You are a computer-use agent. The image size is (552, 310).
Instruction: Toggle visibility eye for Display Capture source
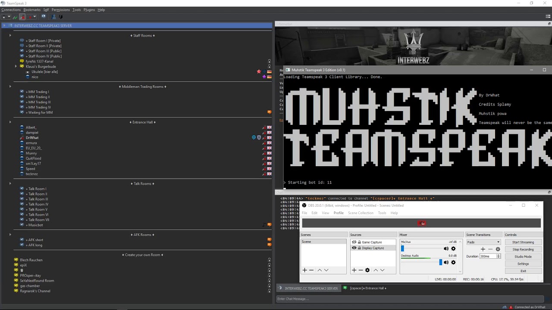[x=354, y=248]
